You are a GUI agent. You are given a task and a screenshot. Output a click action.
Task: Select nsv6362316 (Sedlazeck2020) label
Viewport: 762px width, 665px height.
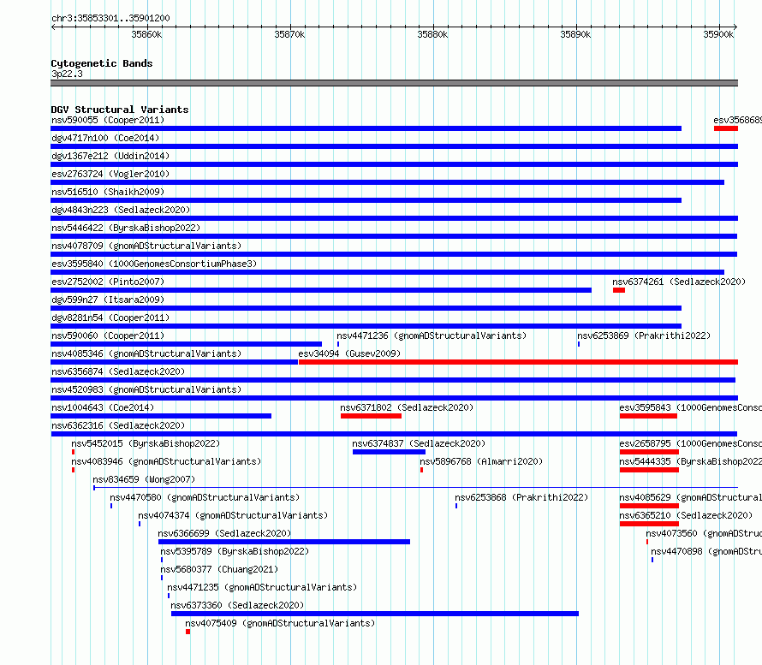118,425
